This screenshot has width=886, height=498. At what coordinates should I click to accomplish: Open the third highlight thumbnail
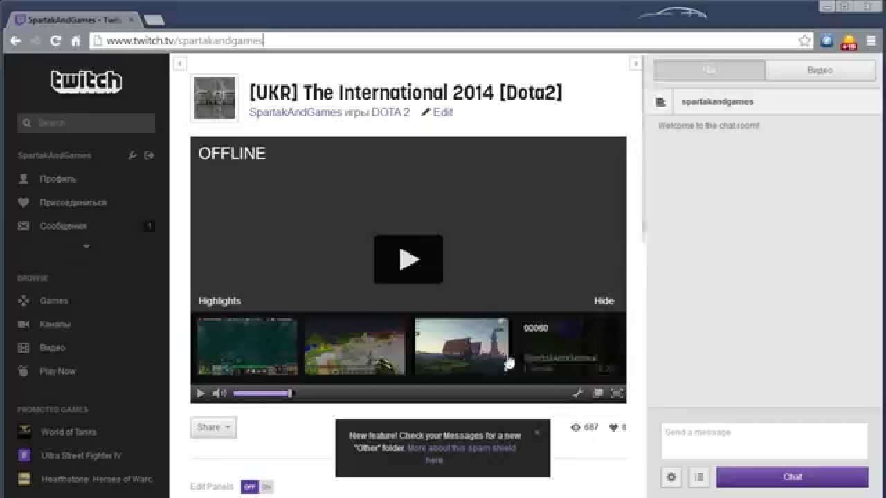click(x=462, y=347)
